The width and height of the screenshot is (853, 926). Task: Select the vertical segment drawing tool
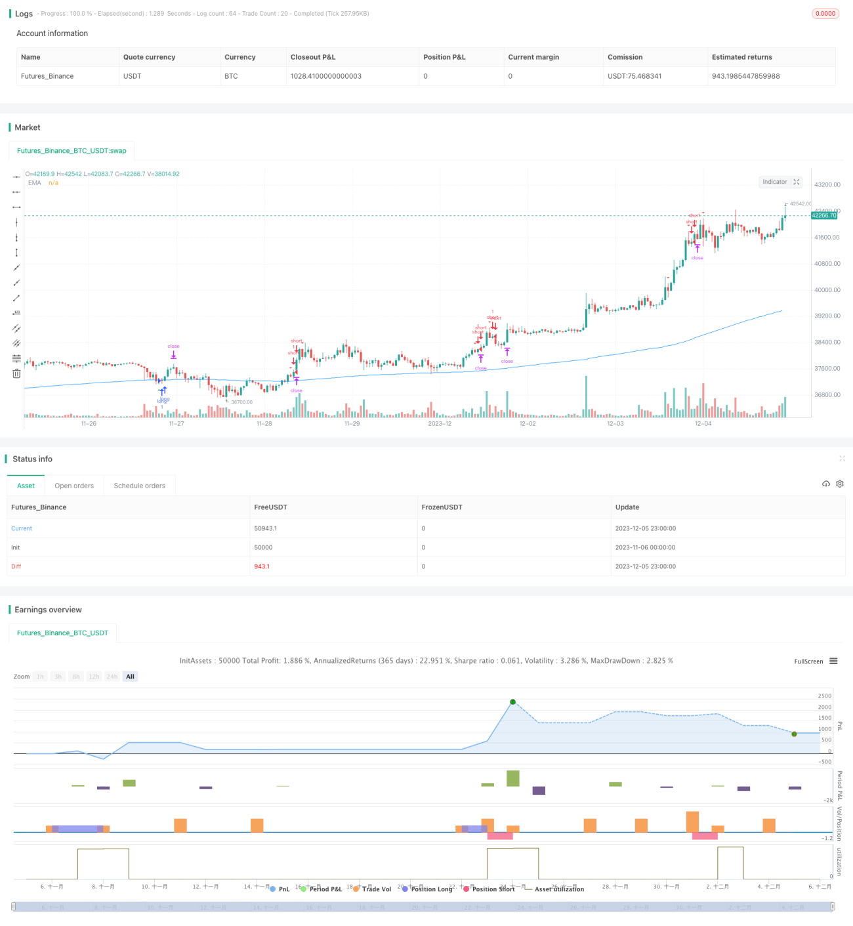[x=16, y=253]
